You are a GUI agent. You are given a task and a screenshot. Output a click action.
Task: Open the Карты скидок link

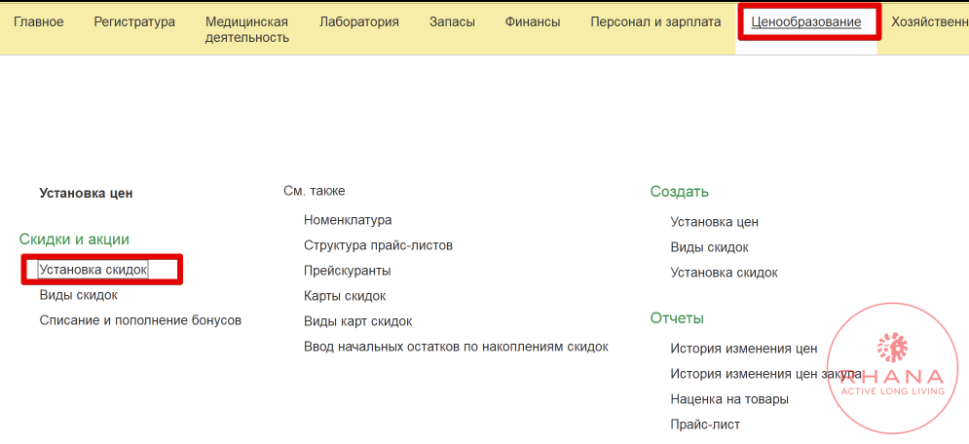pos(345,296)
